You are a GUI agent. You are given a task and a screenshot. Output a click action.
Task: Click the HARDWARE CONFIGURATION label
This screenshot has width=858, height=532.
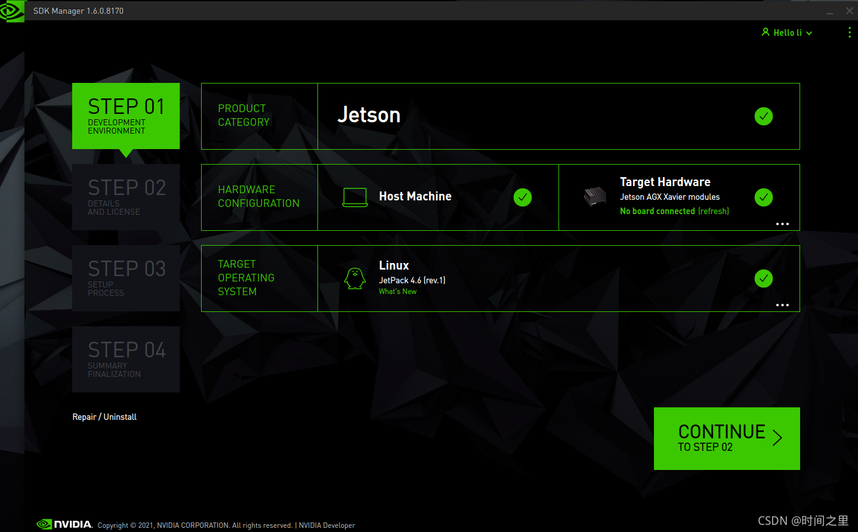point(258,196)
